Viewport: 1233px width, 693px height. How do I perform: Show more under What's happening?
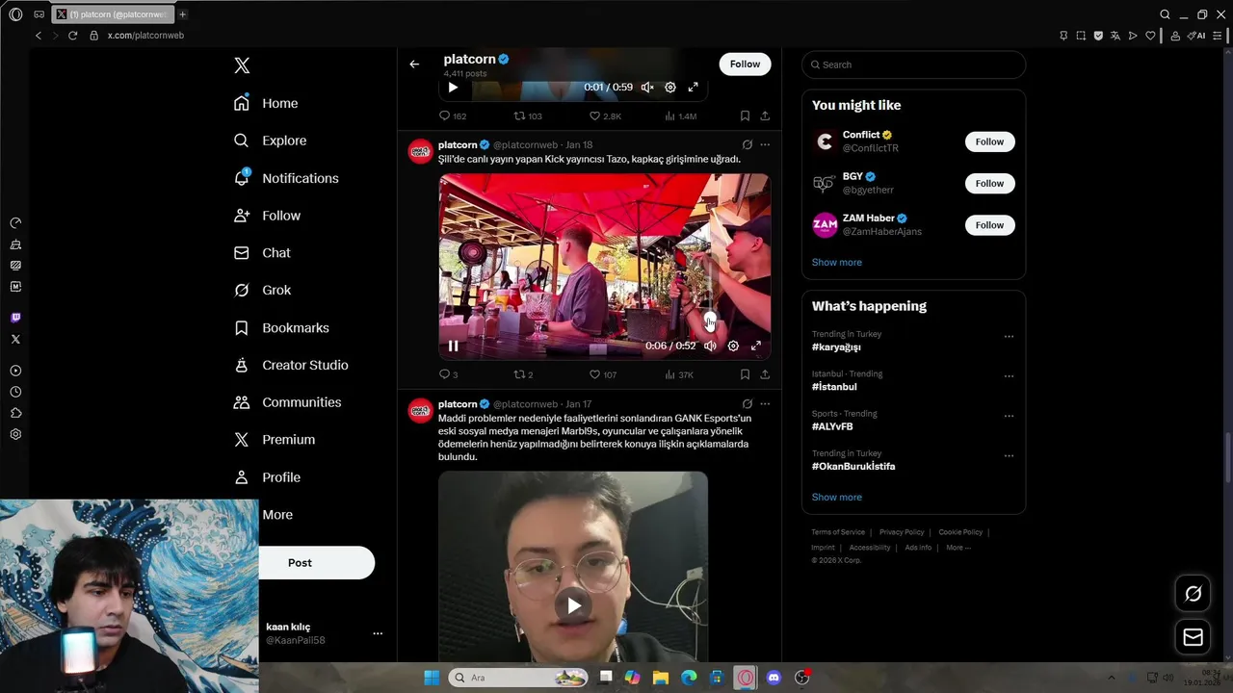836,498
